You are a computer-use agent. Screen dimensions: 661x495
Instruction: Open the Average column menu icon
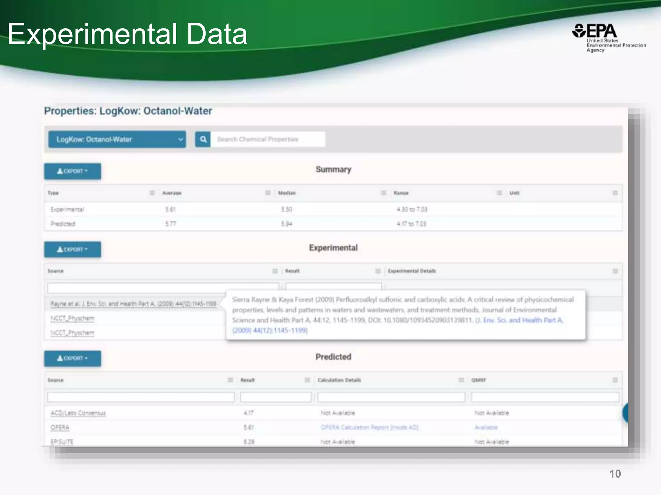point(268,193)
